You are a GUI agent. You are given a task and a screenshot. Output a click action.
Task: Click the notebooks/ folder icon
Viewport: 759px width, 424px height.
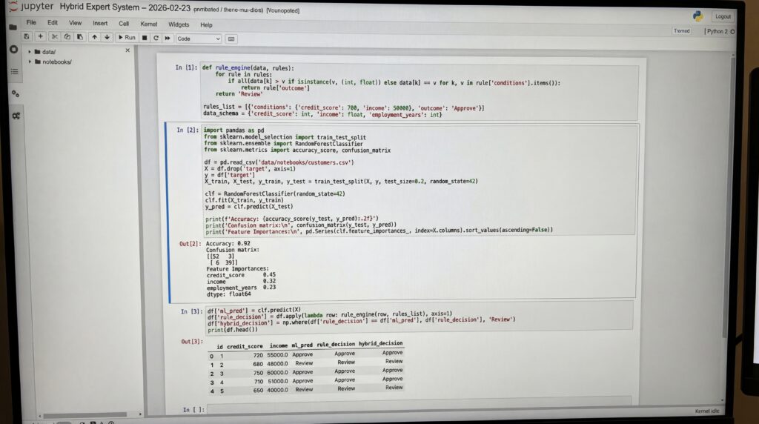(x=38, y=62)
